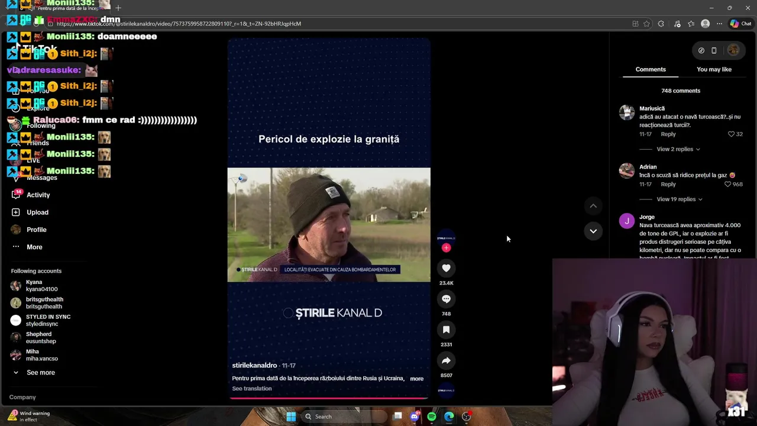Screen dimensions: 757x426
Task: Click See translation under the caption
Action: tap(252, 389)
